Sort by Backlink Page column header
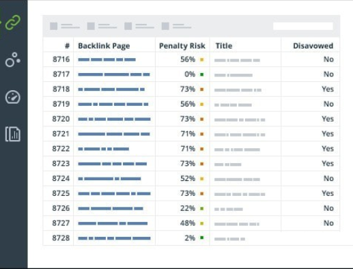Screen dimensions: 353x269 (104, 46)
